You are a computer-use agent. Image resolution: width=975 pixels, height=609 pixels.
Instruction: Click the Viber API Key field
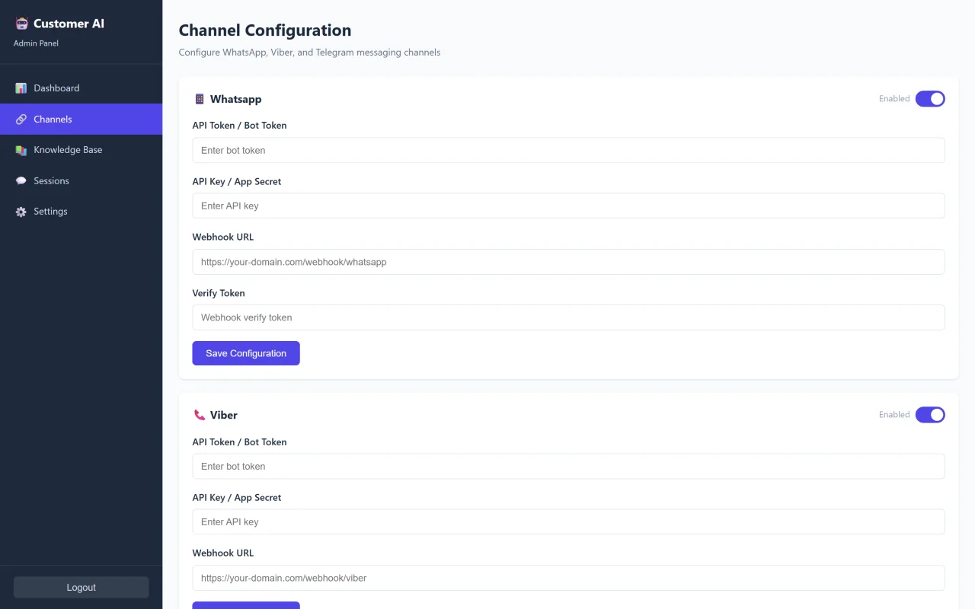[568, 521]
